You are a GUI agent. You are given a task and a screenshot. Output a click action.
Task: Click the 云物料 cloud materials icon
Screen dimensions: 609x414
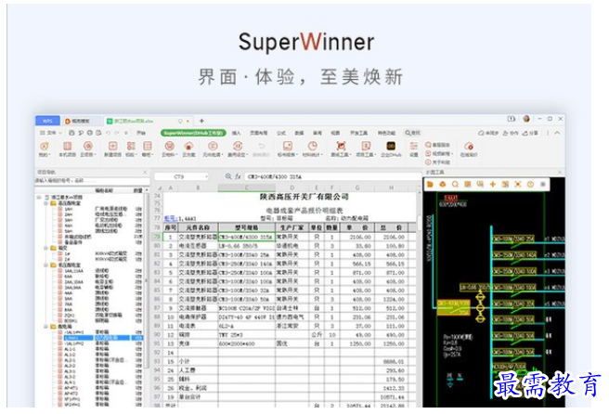click(x=169, y=149)
